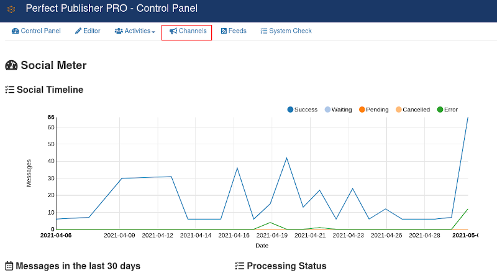
Task: Click the 2021-04-28 date axis label
Action: [424, 236]
